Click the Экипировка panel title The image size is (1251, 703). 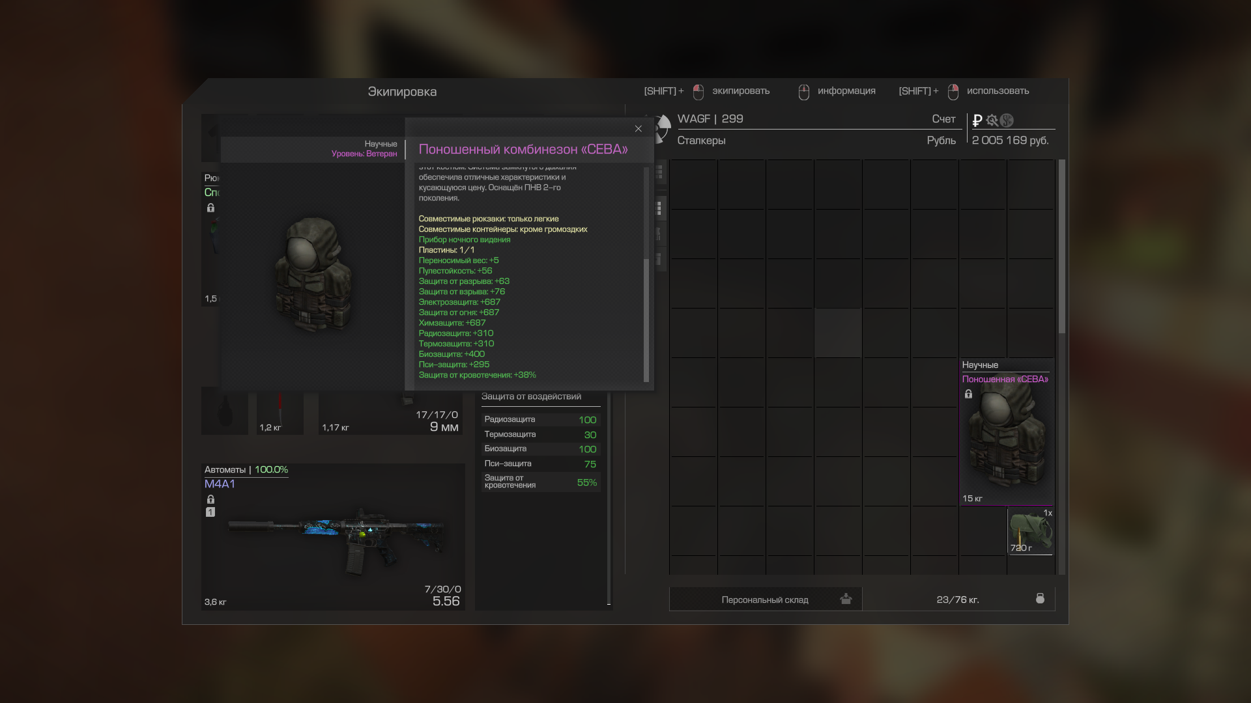402,92
